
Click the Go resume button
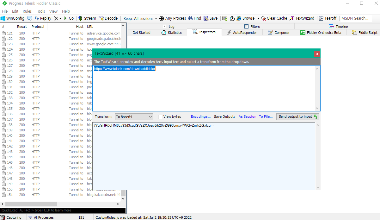click(69, 18)
